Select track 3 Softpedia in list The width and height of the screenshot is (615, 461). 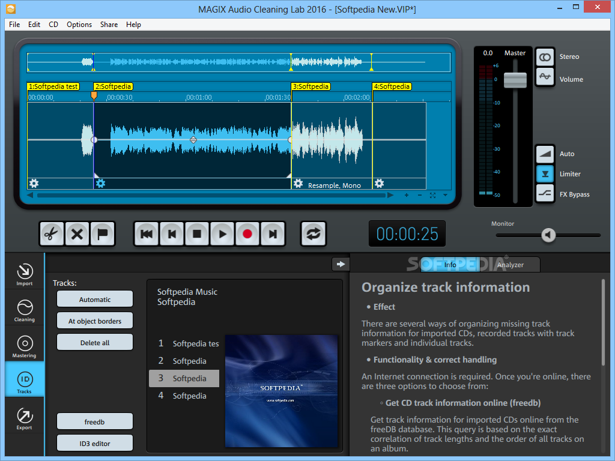click(x=184, y=378)
